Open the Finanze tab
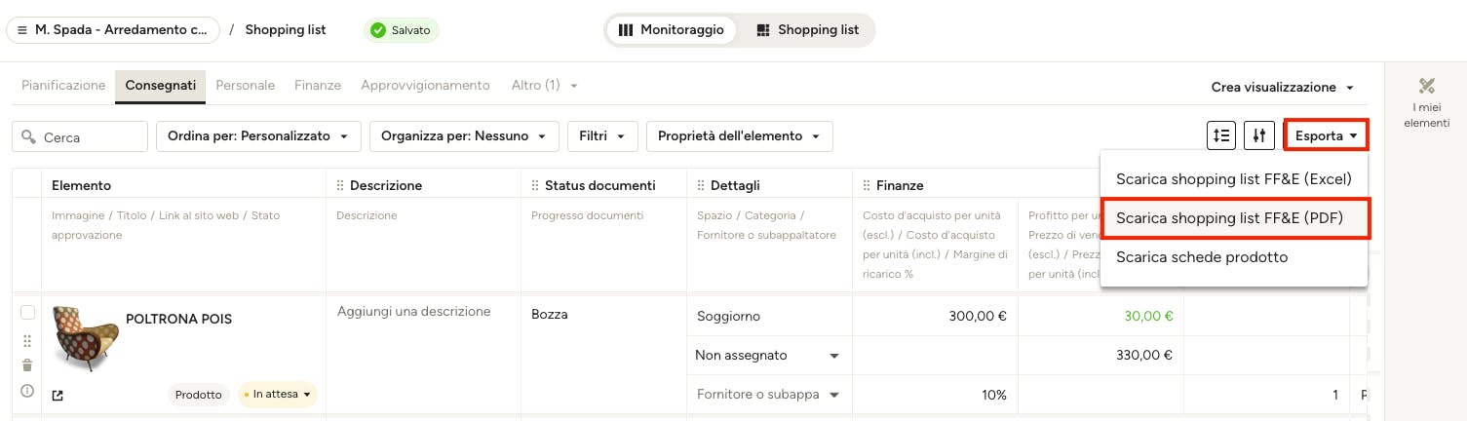This screenshot has height=421, width=1467. coord(318,85)
